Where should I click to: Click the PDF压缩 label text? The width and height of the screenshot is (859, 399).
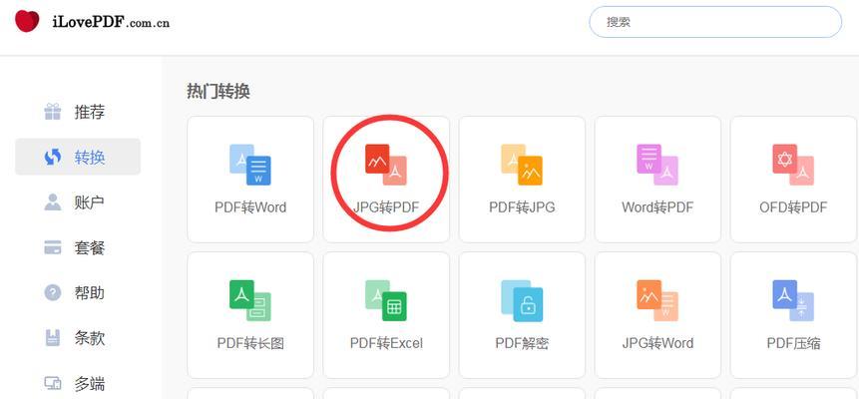coord(793,343)
